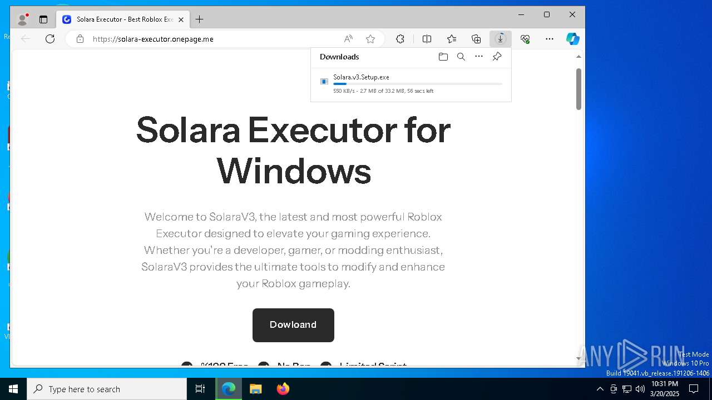The image size is (712, 400).
Task: Search downloads
Action: pyautogui.click(x=461, y=57)
